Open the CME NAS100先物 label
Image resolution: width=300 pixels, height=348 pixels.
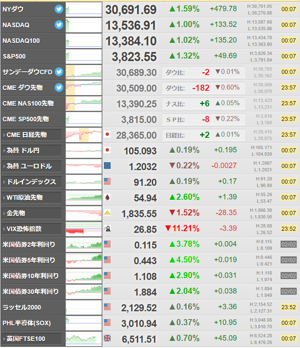pos(28,104)
